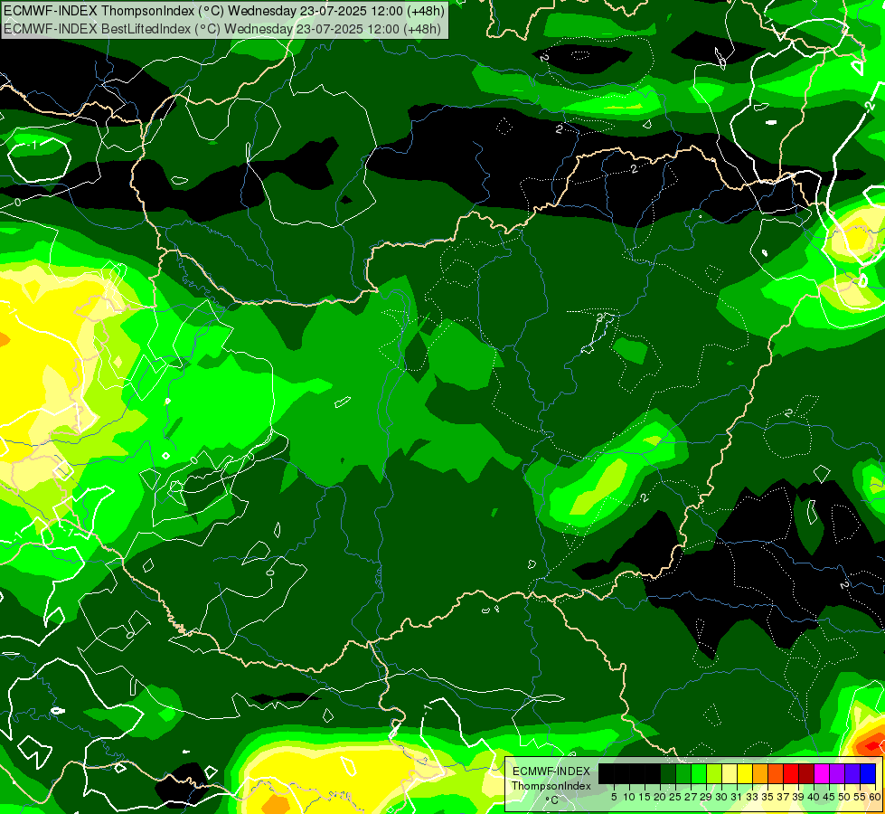The image size is (885, 814).
Task: Pick the bright green 27-29 legend swatch
Action: [x=699, y=773]
